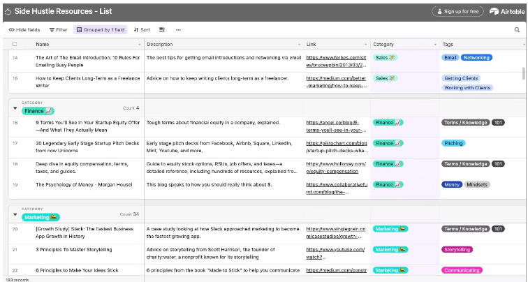This screenshot has width=528, height=282.
Task: Open the Category column dropdown arrow
Action: (x=435, y=45)
